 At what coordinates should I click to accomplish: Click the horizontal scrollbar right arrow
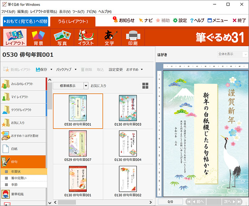(150, 202)
